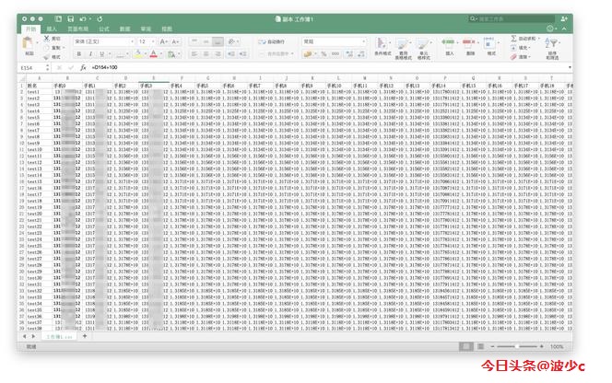612x383 pixels.
Task: Click the formula bar with =D154+100
Action: pos(328,67)
